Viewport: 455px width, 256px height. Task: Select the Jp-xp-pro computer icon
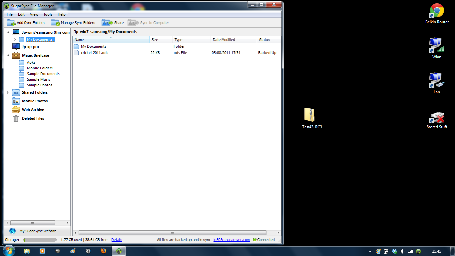click(x=16, y=47)
